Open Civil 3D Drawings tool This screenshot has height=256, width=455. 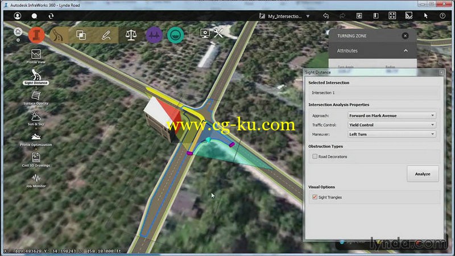click(x=36, y=160)
